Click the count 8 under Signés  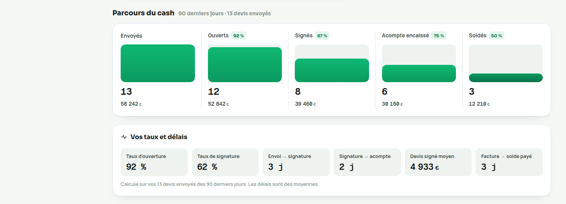(x=298, y=92)
